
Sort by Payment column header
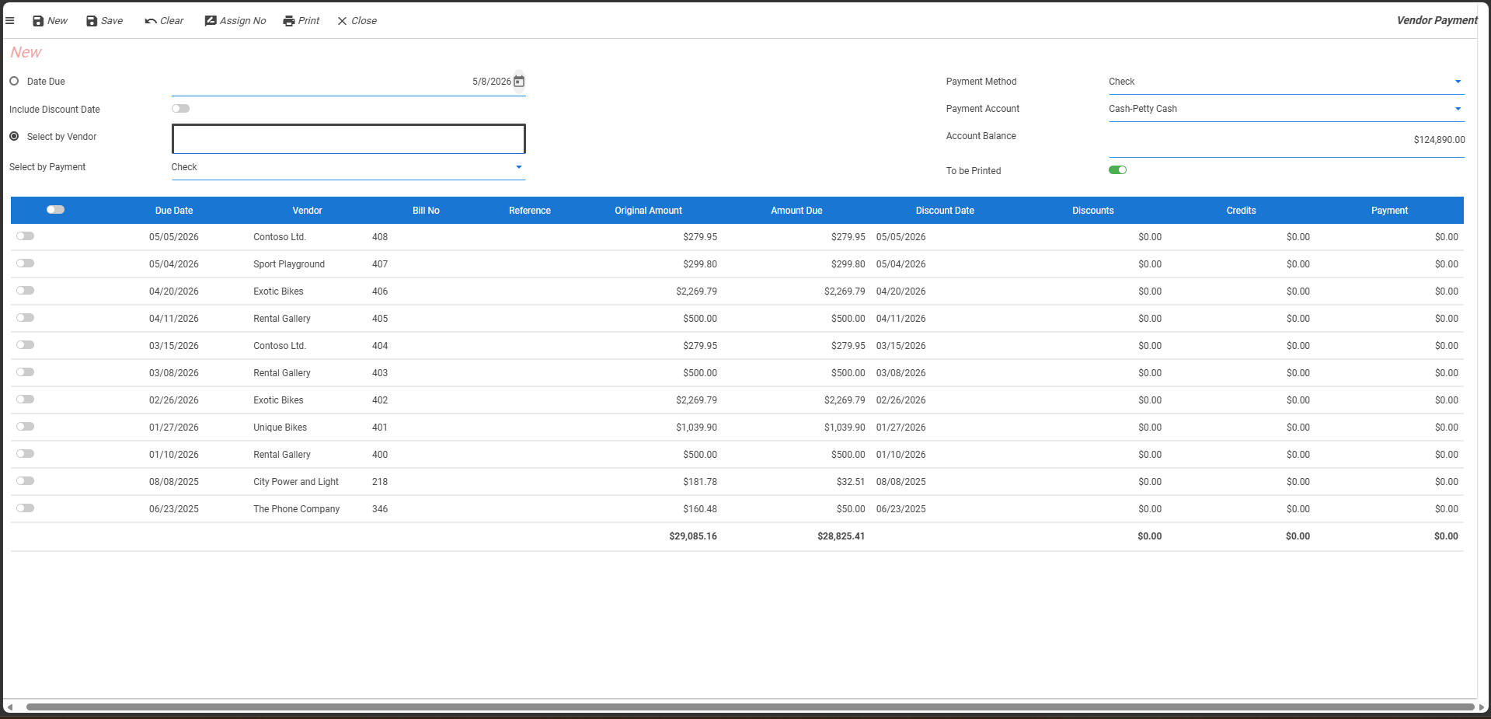click(x=1389, y=211)
